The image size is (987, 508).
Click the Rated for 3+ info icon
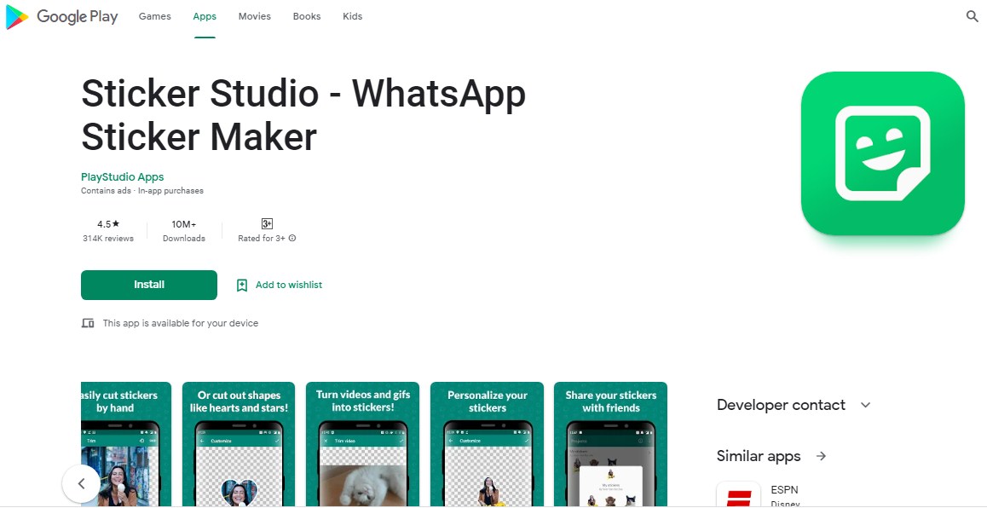pyautogui.click(x=292, y=239)
